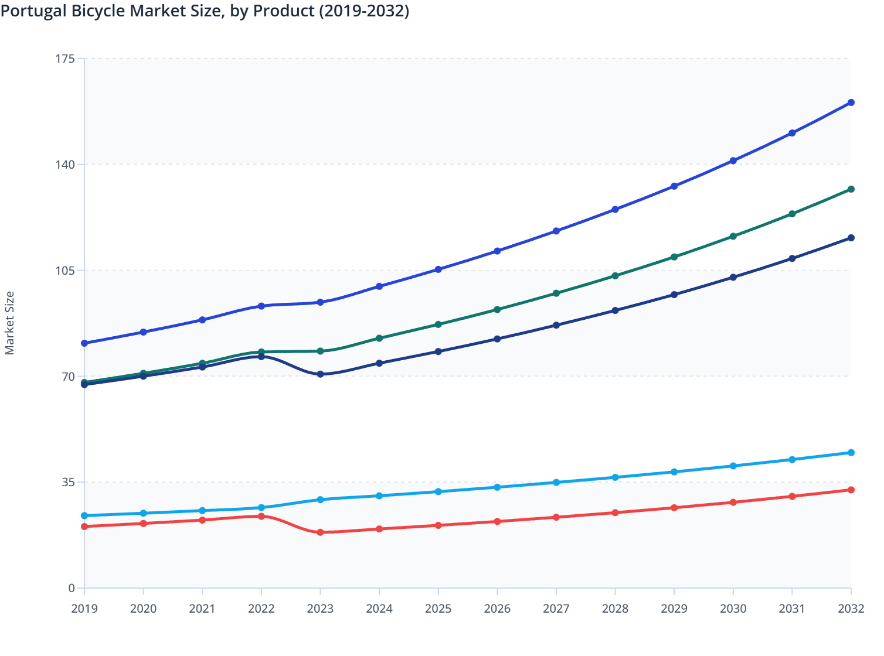
Task: Click the green line's 2024 data point
Action: tap(378, 338)
